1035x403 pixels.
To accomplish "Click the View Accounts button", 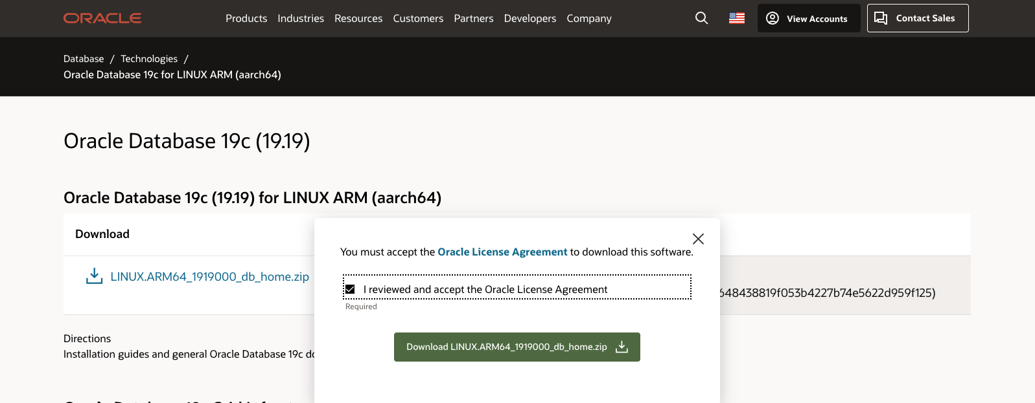I will point(809,18).
